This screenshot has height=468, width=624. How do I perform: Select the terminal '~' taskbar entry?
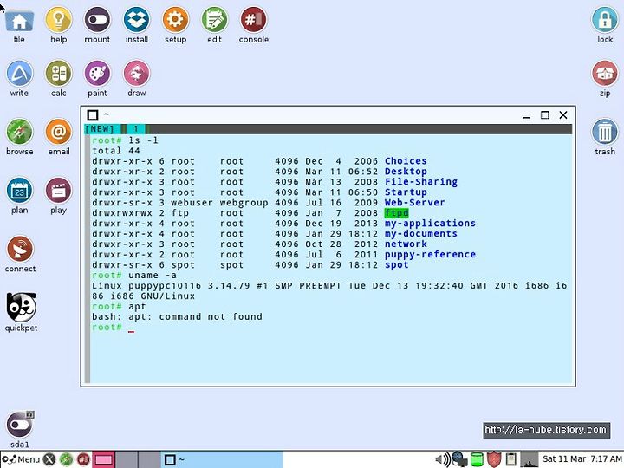pos(222,459)
